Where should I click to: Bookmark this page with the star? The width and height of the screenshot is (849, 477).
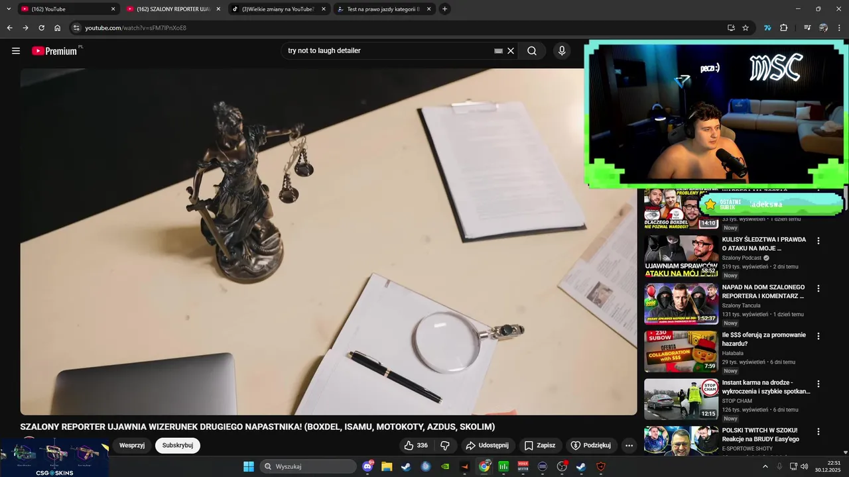746,28
